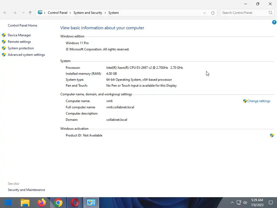Show hidden system tray icons
The width and height of the screenshot is (277, 208).
point(232,203)
